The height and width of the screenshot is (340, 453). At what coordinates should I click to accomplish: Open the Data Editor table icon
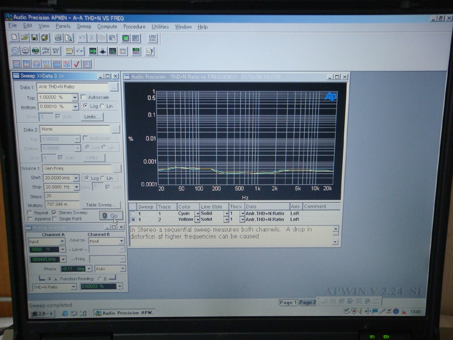(123, 52)
